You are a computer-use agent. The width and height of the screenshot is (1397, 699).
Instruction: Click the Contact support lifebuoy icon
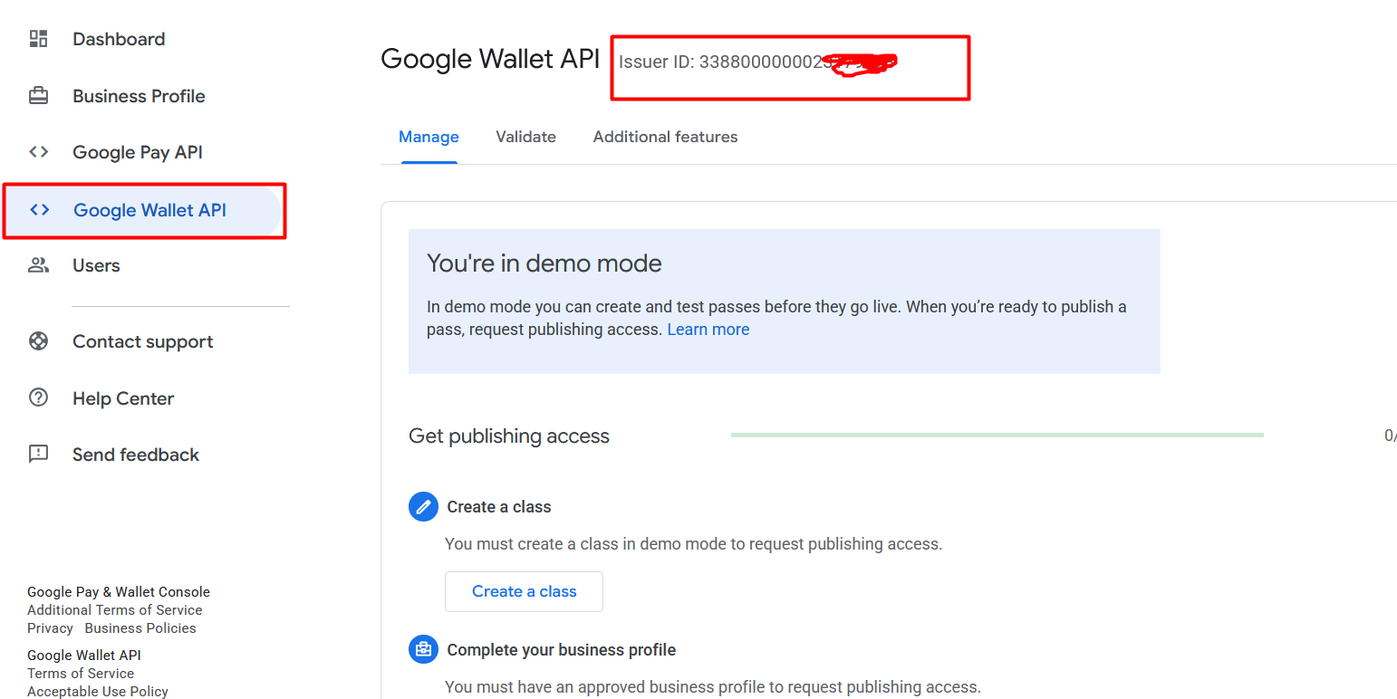coord(38,341)
